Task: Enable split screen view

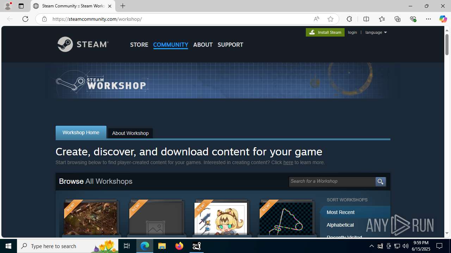Action: coord(366,19)
